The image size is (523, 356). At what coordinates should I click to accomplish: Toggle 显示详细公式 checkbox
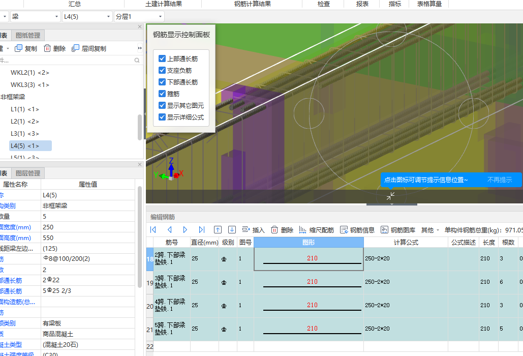[162, 117]
